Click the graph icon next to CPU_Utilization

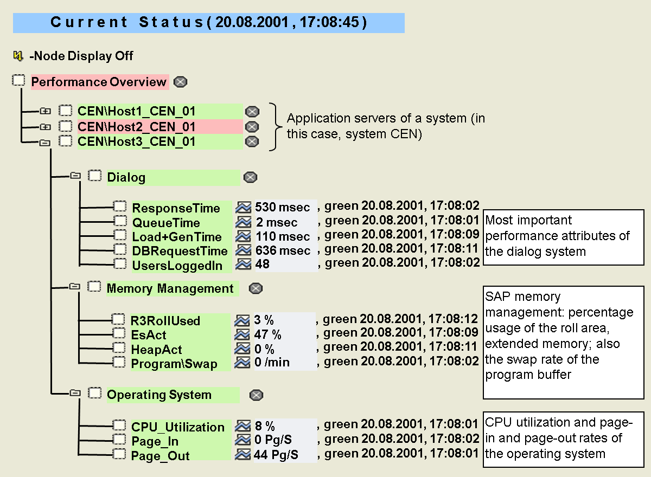(242, 426)
